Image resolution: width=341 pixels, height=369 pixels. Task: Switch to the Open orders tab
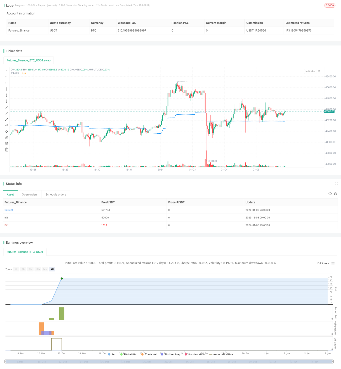click(x=30, y=194)
